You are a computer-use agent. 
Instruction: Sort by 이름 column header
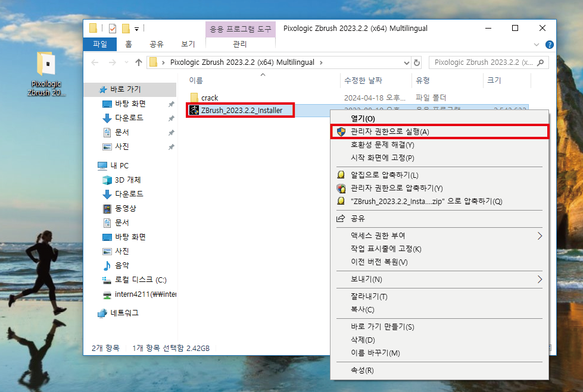196,80
